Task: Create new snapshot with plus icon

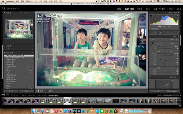Action: point(33,49)
